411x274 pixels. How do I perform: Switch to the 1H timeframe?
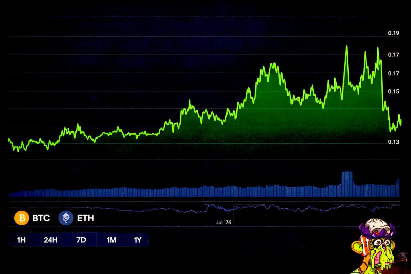click(22, 240)
